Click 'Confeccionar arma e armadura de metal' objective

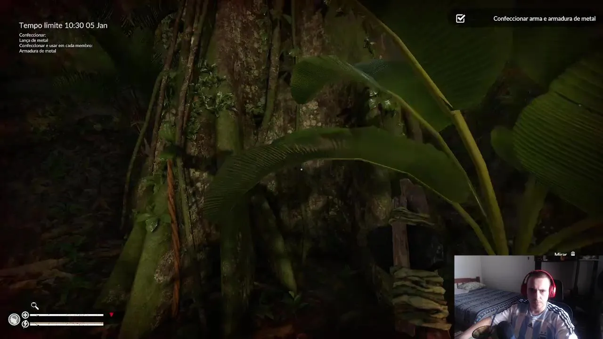(544, 19)
